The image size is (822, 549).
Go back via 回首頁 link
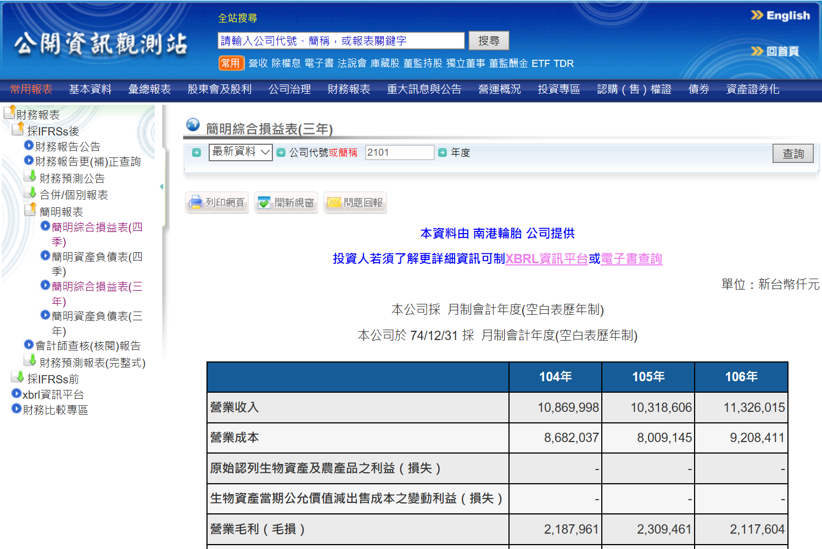tap(775, 51)
